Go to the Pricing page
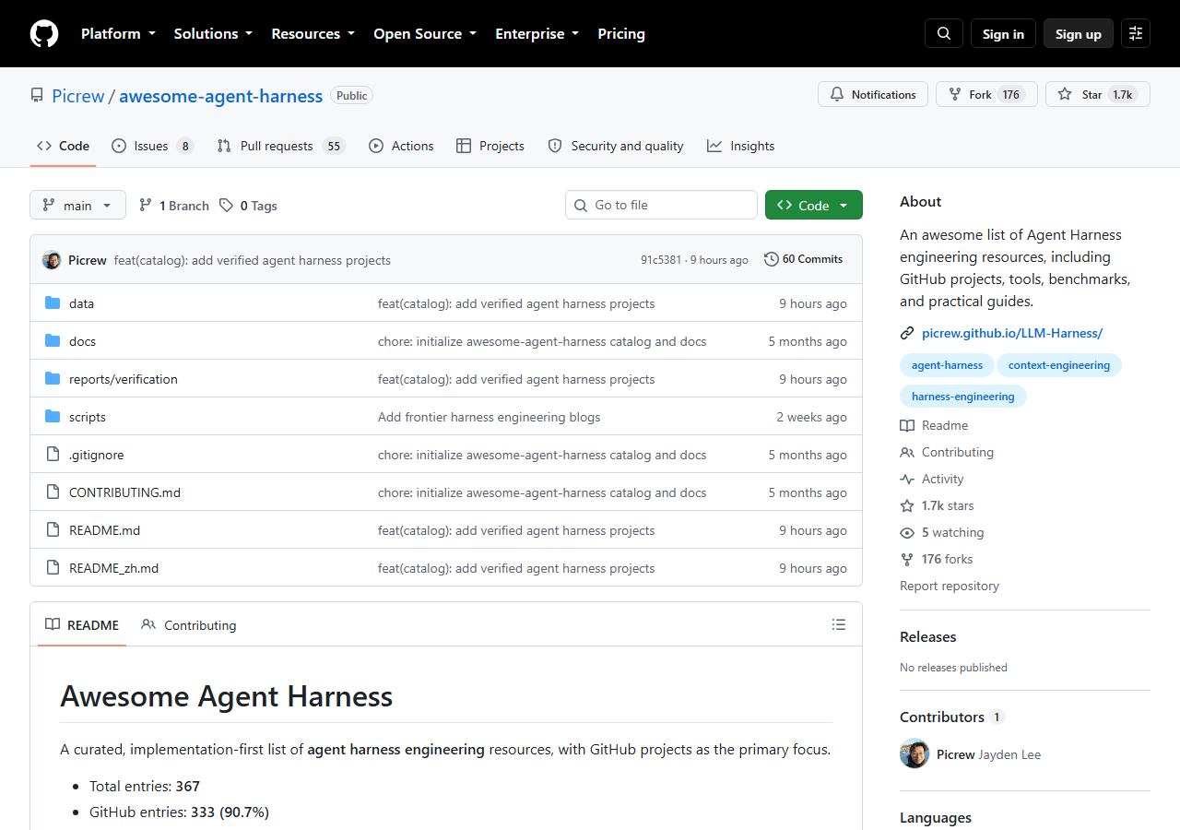The image size is (1180, 830). click(x=621, y=33)
